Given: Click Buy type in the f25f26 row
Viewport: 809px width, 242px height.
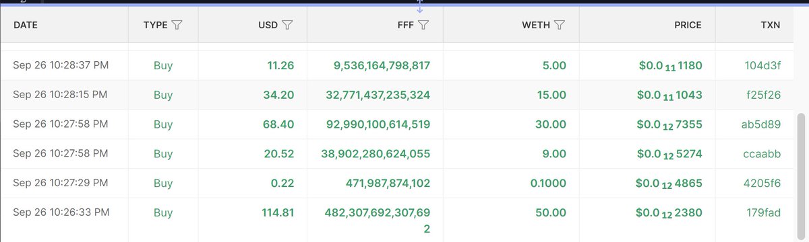Looking at the screenshot, I should point(163,95).
